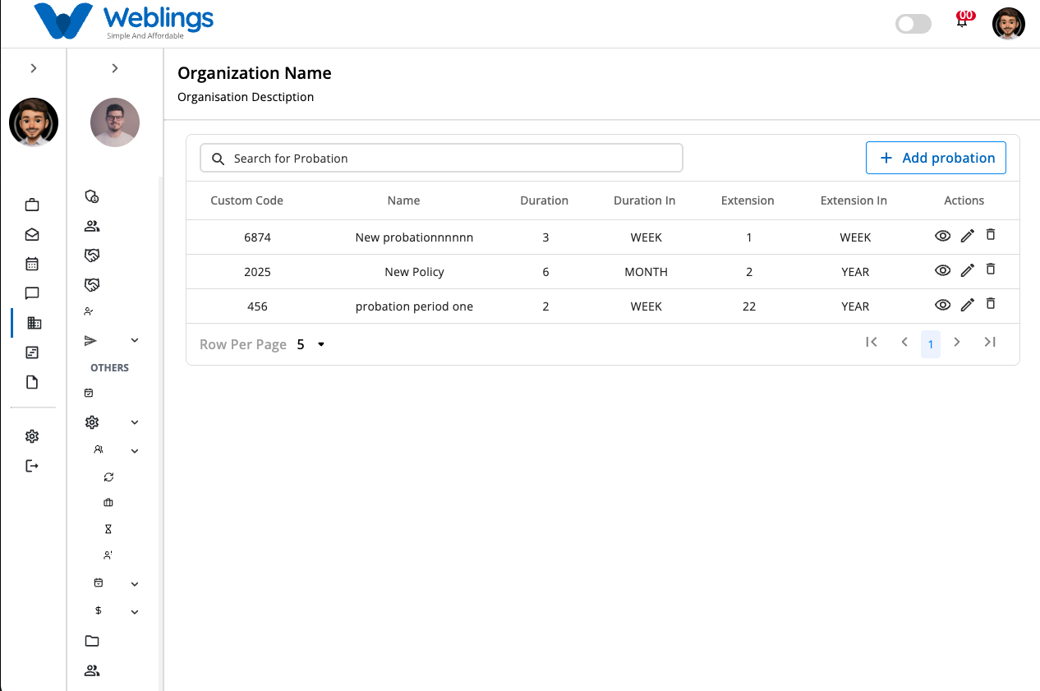Screen dimensions: 1040x691
Task: View details of New probationnnnnn row
Action: click(x=943, y=236)
